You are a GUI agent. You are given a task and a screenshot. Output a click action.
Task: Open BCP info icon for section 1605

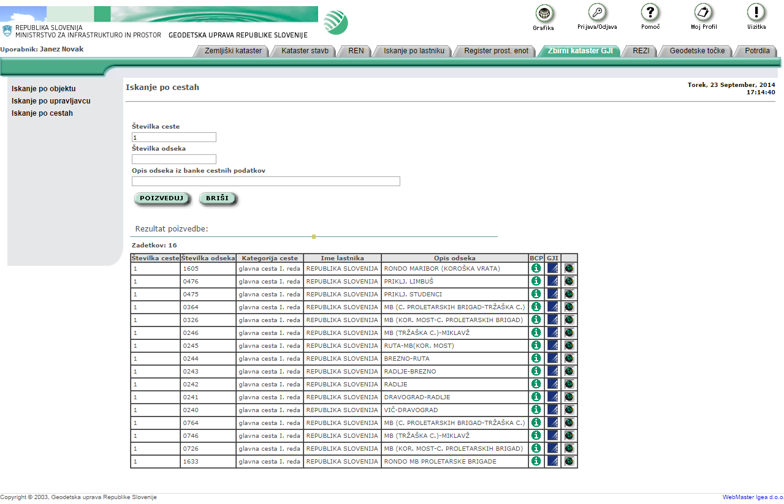point(536,268)
